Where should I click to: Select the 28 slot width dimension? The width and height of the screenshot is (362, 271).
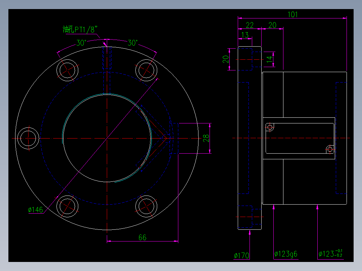point(206,138)
